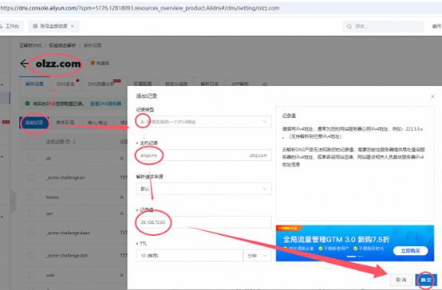The image size is (442, 290).
Task: Open the 查看DNS服务器 link
Action: [105, 104]
